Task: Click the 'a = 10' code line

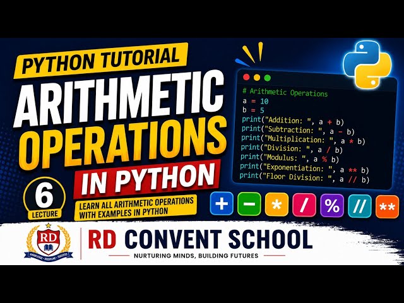Action: point(255,101)
